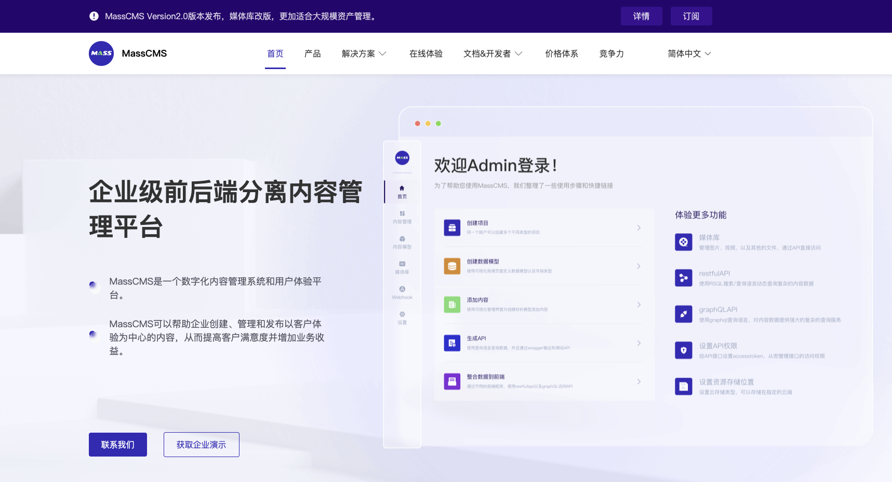The height and width of the screenshot is (482, 892).
Task: Click the arrow on the 添加内容 row
Action: click(639, 304)
